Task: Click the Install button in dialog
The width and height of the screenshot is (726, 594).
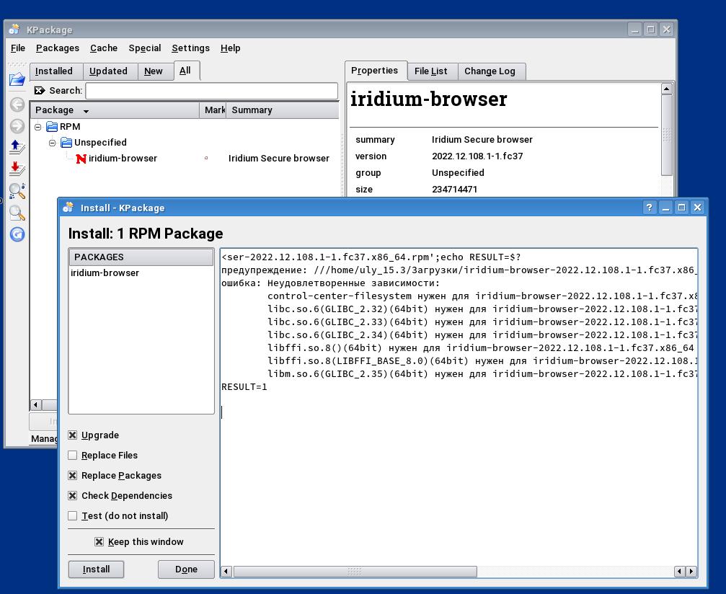Action: point(97,569)
